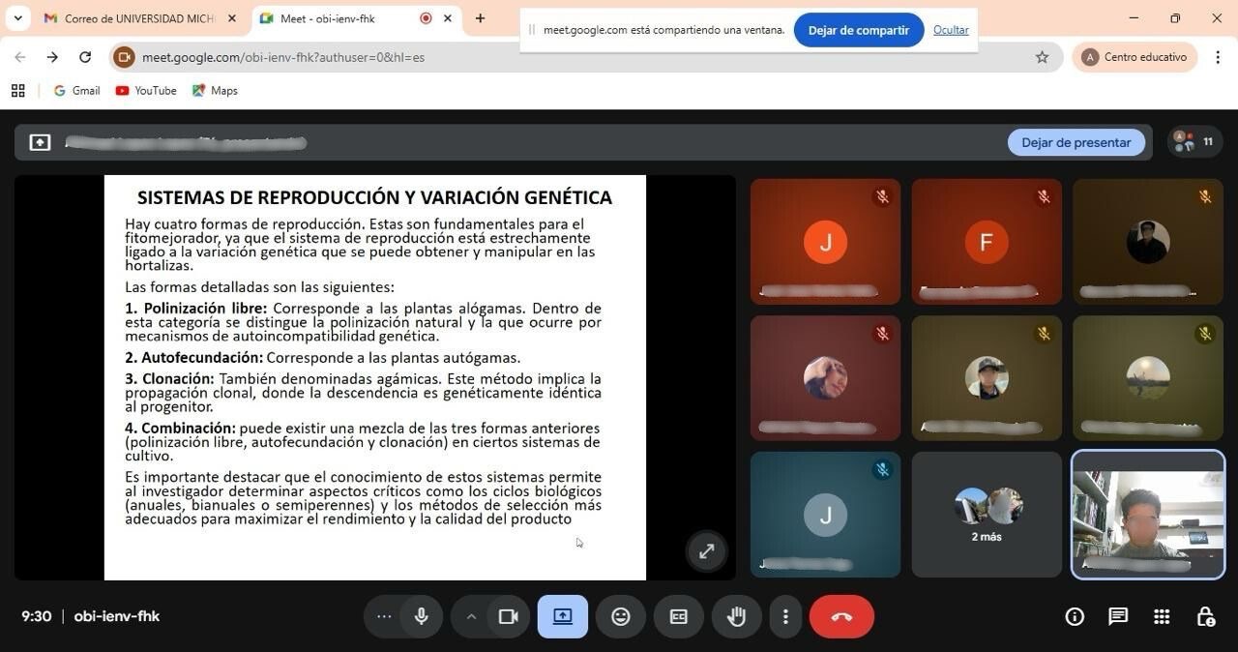Toggle the screen sharing button in bottom bar

pos(563,616)
